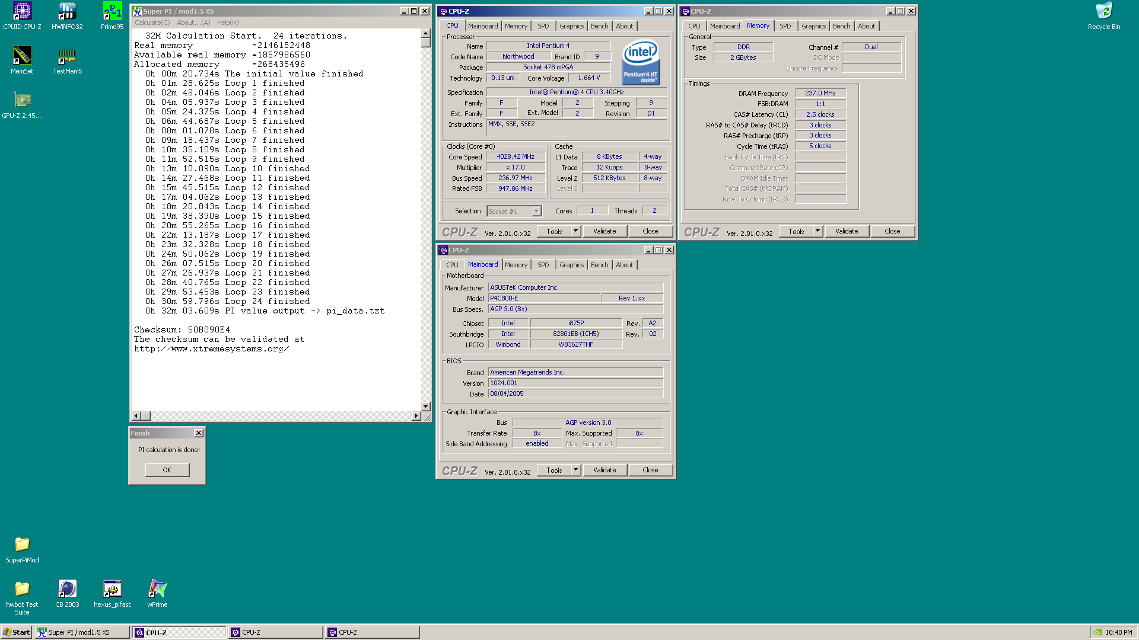Viewport: 1139px width, 640px height.
Task: Click the DRAM Frequency value 237.0 MHz
Action: (820, 93)
